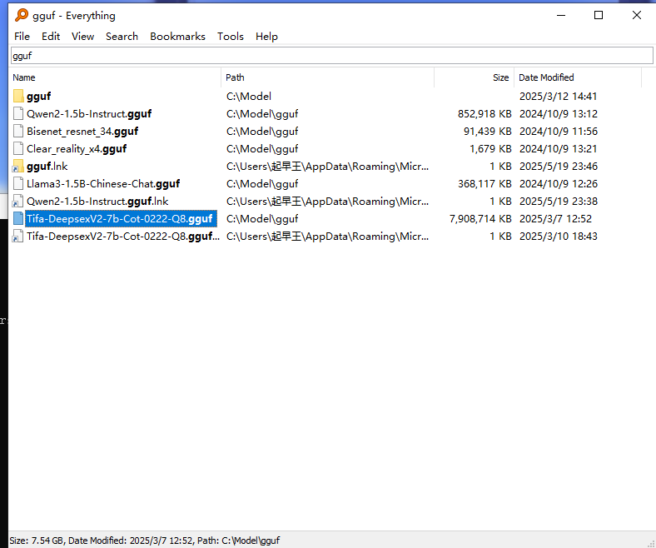Image resolution: width=656 pixels, height=548 pixels.
Task: Click the AppData path of gguf.lnk
Action: [327, 167]
